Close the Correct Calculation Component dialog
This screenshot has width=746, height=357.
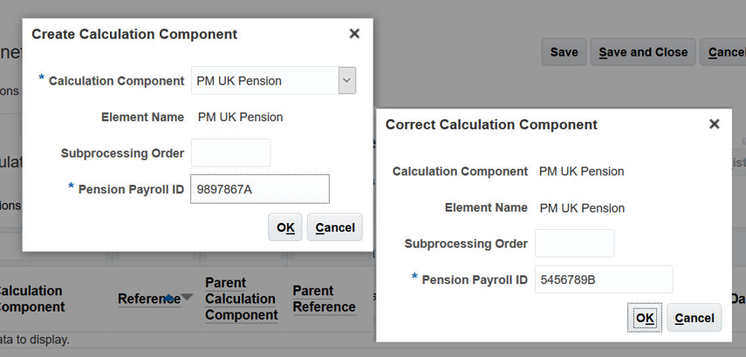click(x=714, y=125)
